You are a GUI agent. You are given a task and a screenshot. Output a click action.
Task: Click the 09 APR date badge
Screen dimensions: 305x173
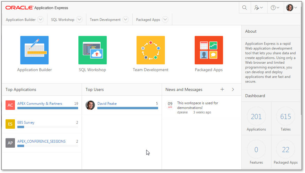pos(170,105)
